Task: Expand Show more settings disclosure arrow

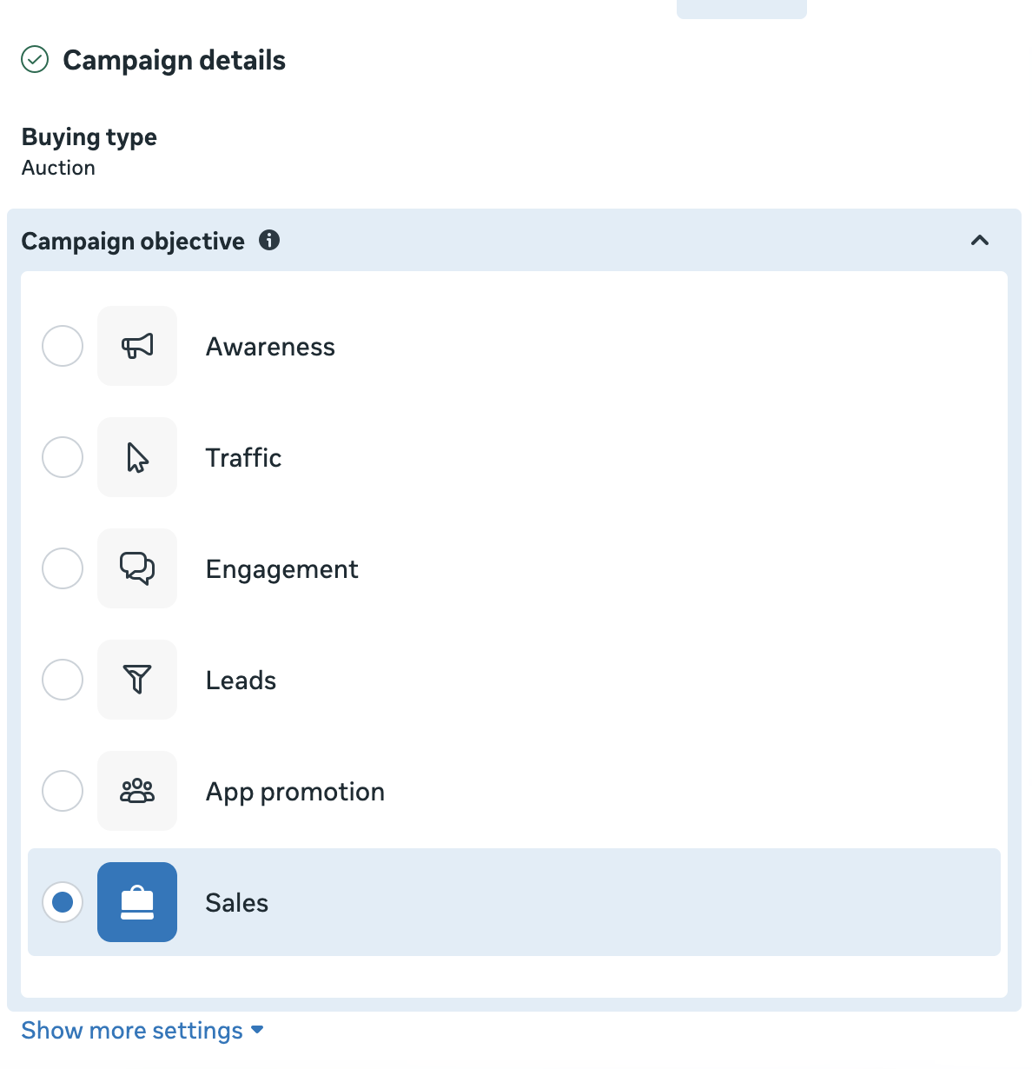Action: [257, 1030]
